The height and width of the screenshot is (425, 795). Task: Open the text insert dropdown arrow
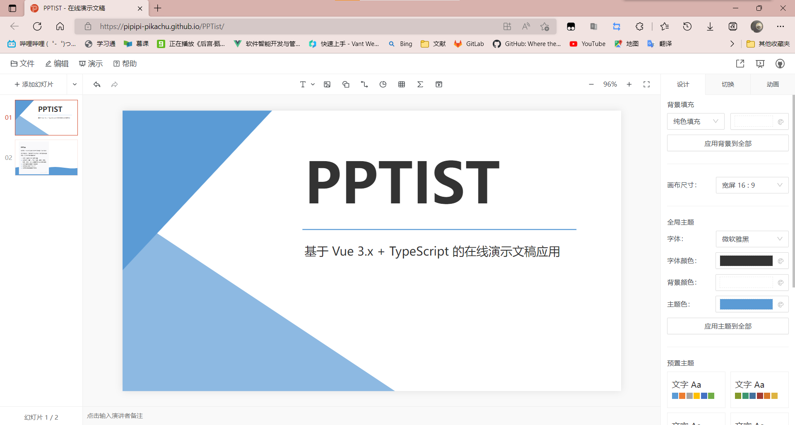click(x=313, y=84)
